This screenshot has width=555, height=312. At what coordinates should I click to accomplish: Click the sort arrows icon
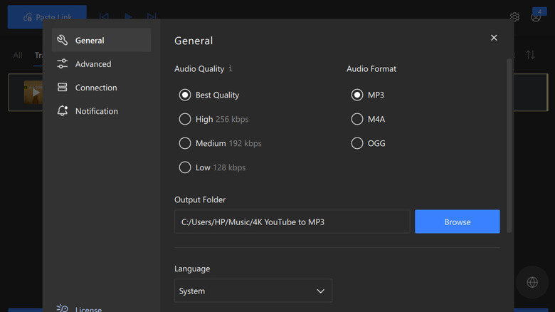click(530, 55)
